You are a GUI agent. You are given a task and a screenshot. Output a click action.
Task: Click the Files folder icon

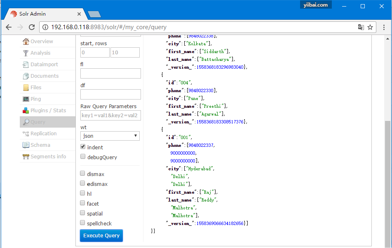pos(26,88)
